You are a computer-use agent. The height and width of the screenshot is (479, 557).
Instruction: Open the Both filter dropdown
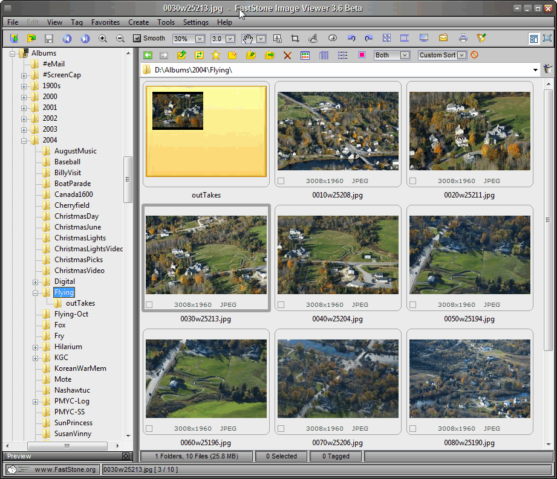(405, 56)
